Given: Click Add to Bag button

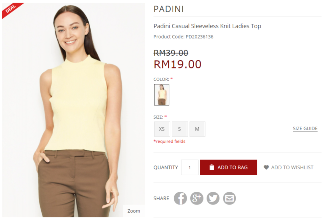Looking at the screenshot, I should (x=228, y=167).
